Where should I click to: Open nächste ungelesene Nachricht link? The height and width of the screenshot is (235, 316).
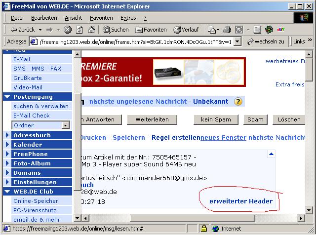(x=138, y=101)
